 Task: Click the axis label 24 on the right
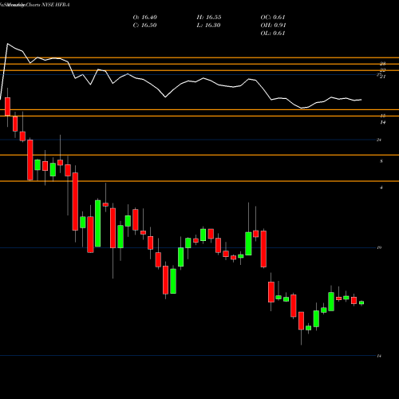click(379, 140)
